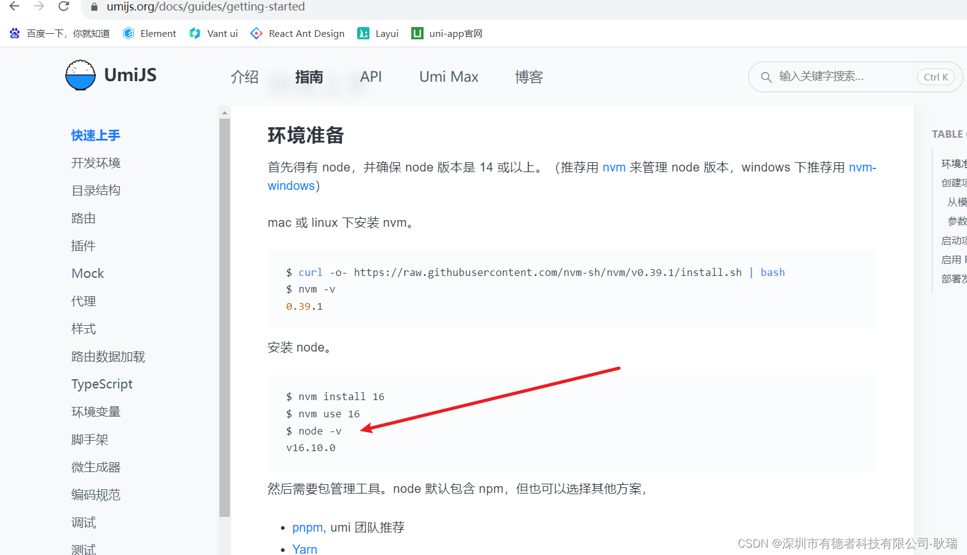Screen dimensions: 967x555
Task: Open the Element bookmark
Action: click(x=149, y=33)
